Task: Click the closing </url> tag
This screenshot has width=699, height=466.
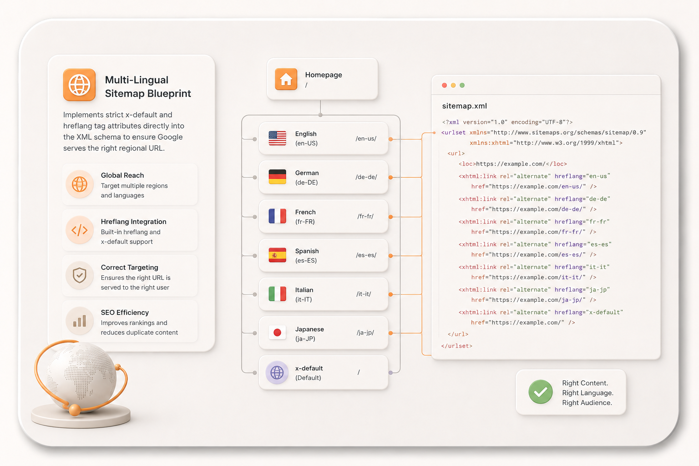Action: pos(458,334)
